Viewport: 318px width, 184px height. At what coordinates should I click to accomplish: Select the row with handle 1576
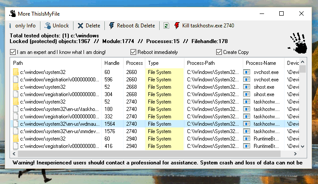pos(154,131)
